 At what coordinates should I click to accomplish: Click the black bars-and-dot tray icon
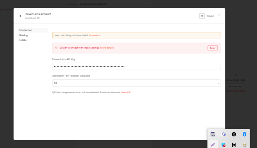pyautogui.click(x=234, y=145)
